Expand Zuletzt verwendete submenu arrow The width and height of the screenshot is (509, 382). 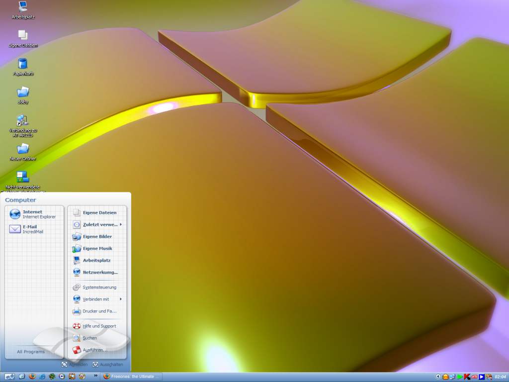tap(121, 224)
